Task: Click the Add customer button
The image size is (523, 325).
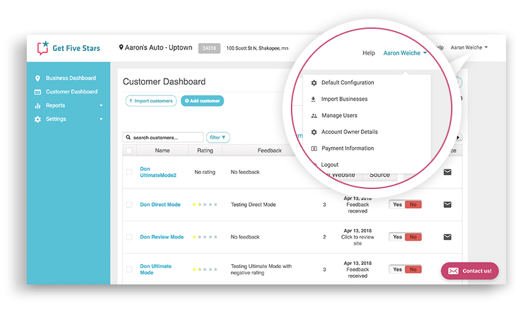Action: (x=202, y=101)
